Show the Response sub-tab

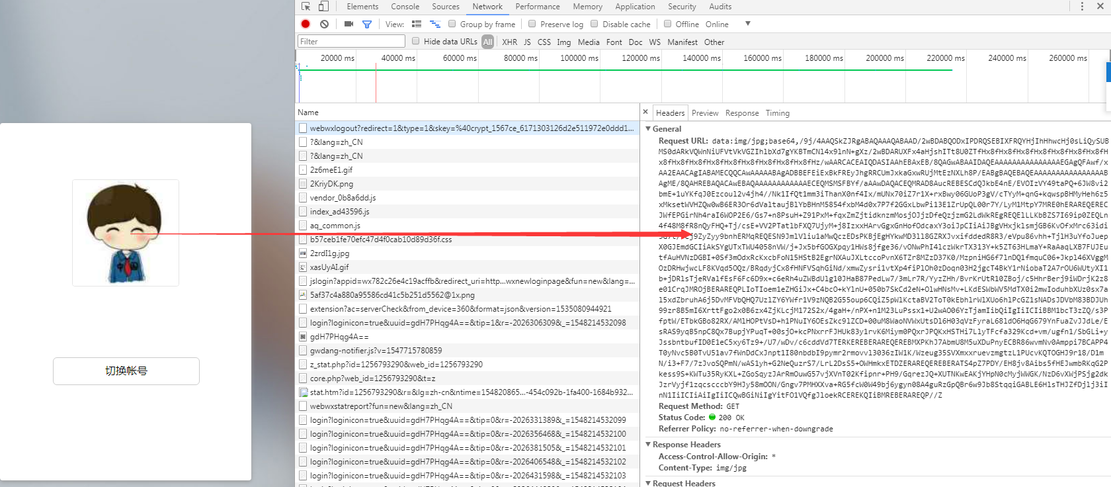(742, 113)
